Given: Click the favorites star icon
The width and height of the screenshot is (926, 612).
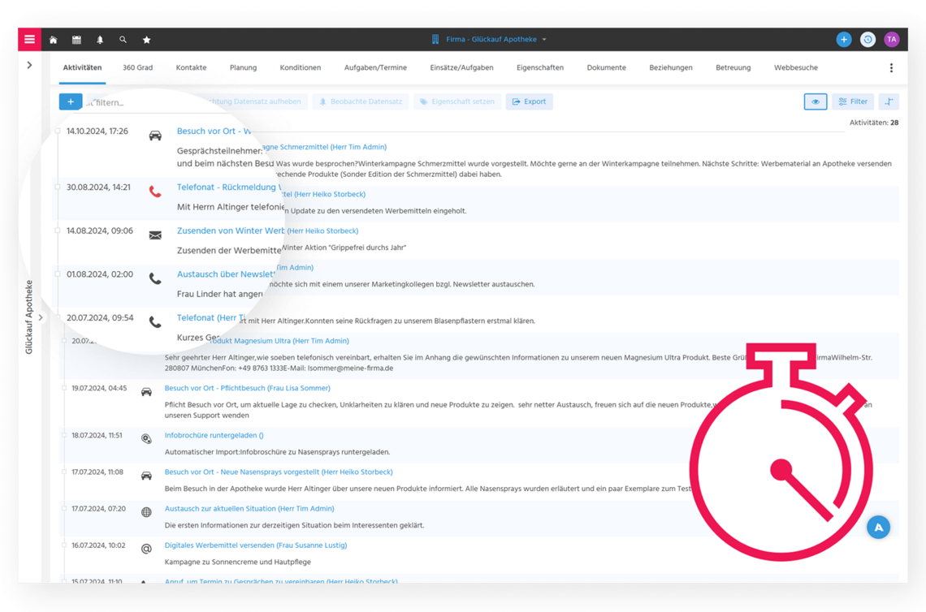Looking at the screenshot, I should 146,39.
